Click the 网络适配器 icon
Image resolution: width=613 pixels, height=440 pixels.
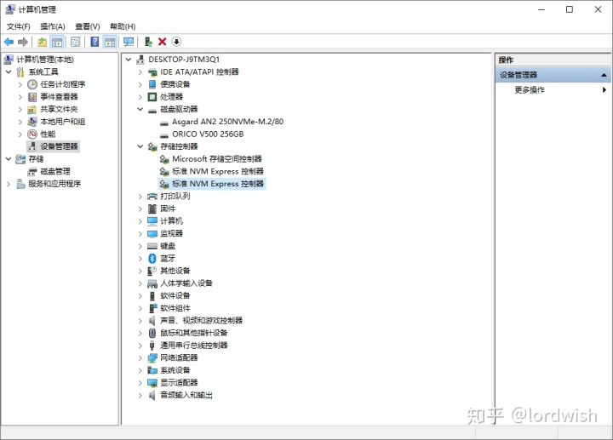click(x=152, y=358)
